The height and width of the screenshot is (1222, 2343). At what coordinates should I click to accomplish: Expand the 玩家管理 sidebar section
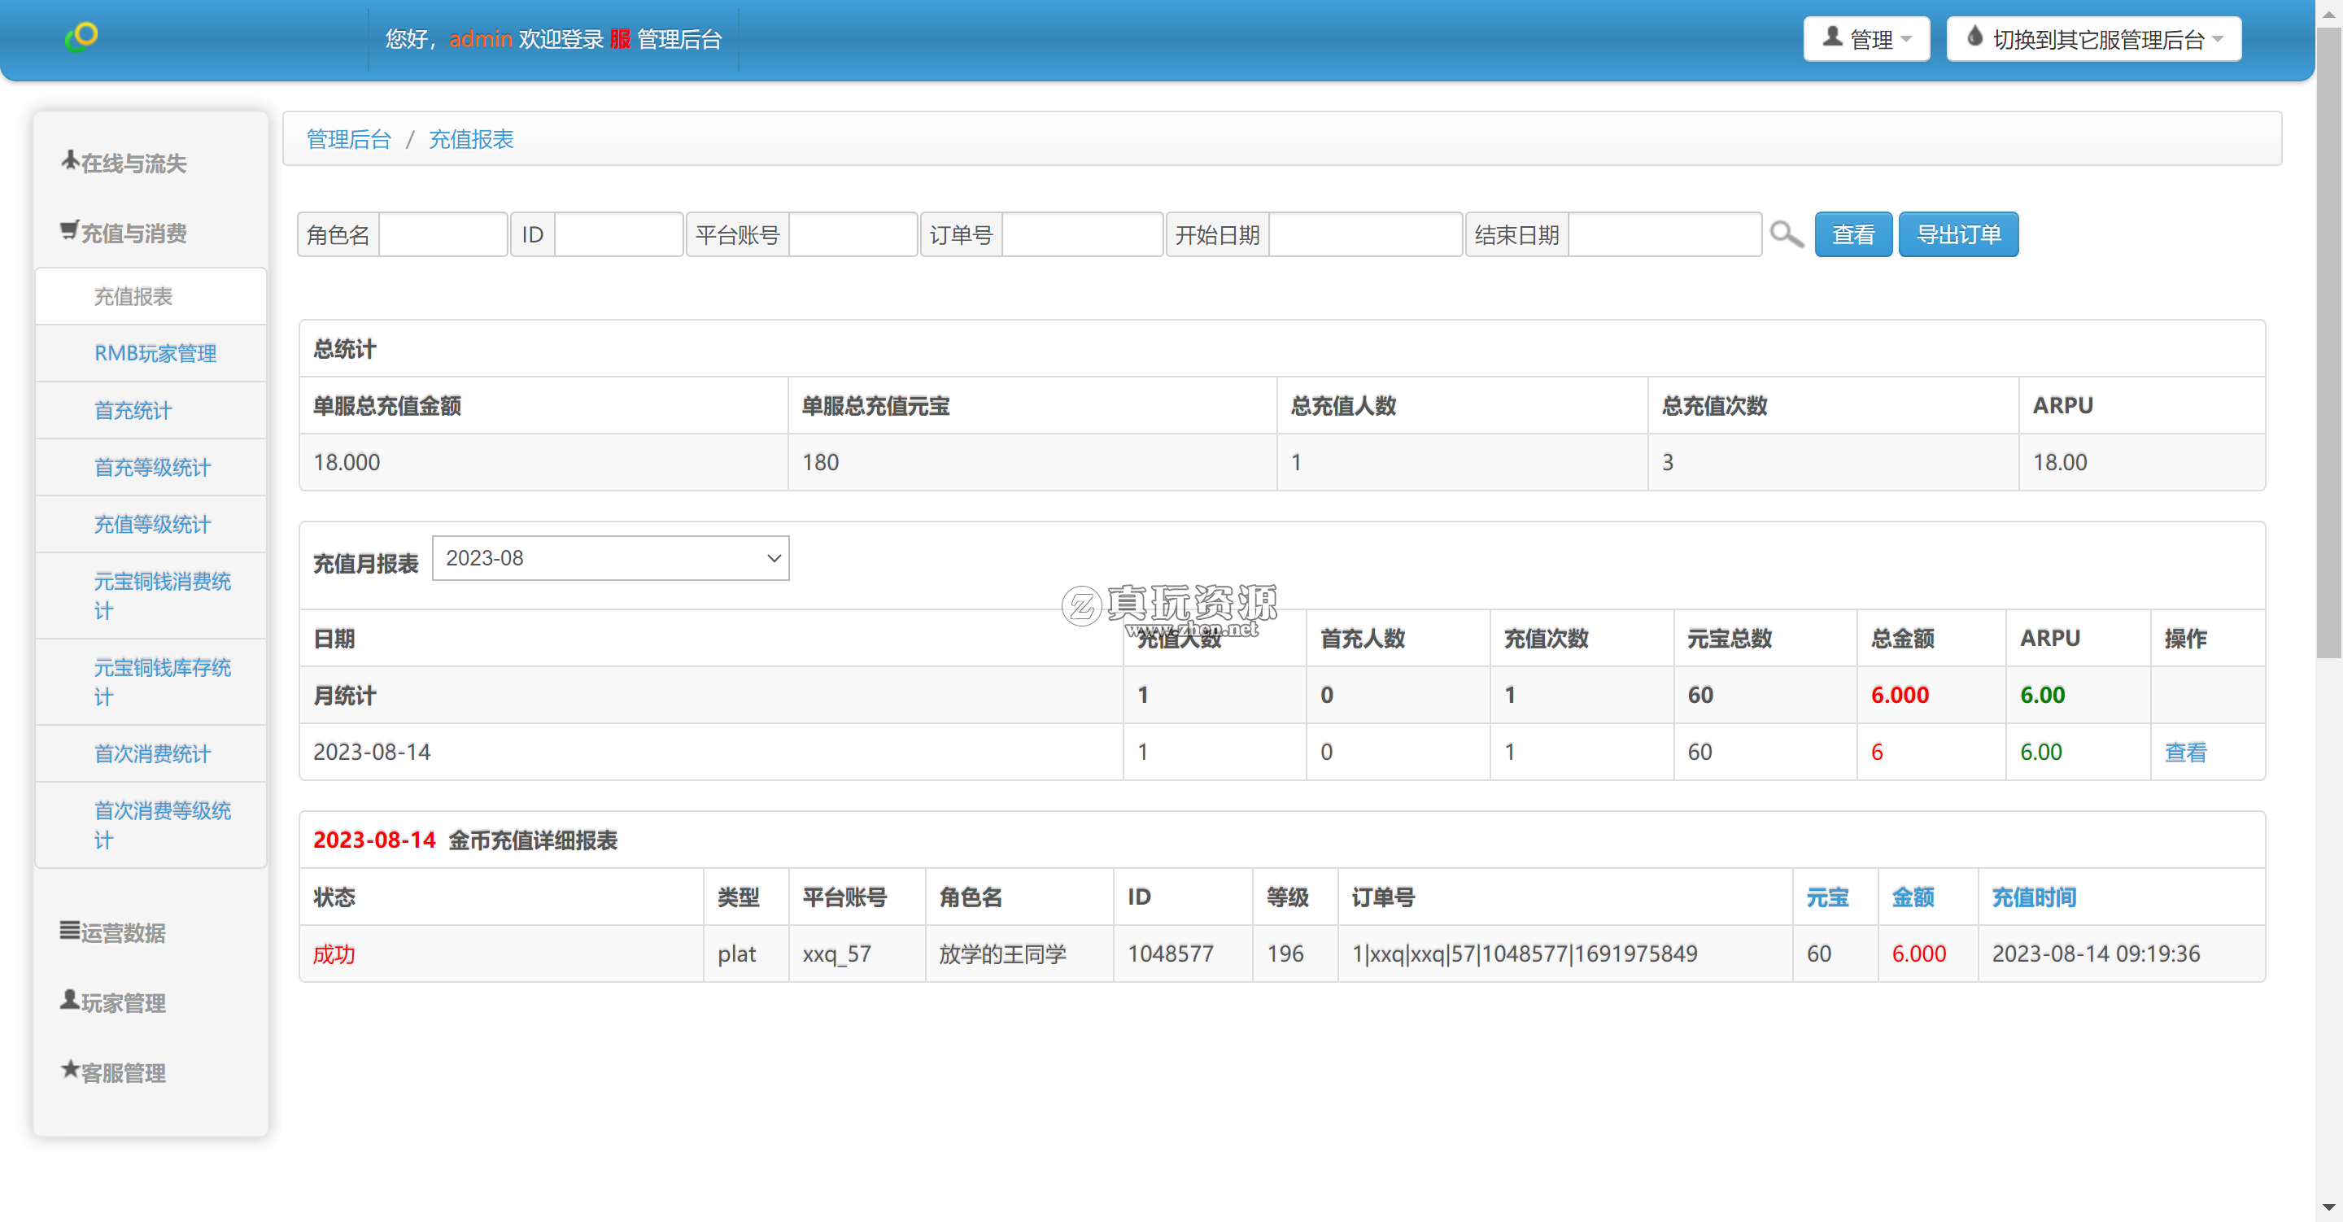coord(113,1002)
